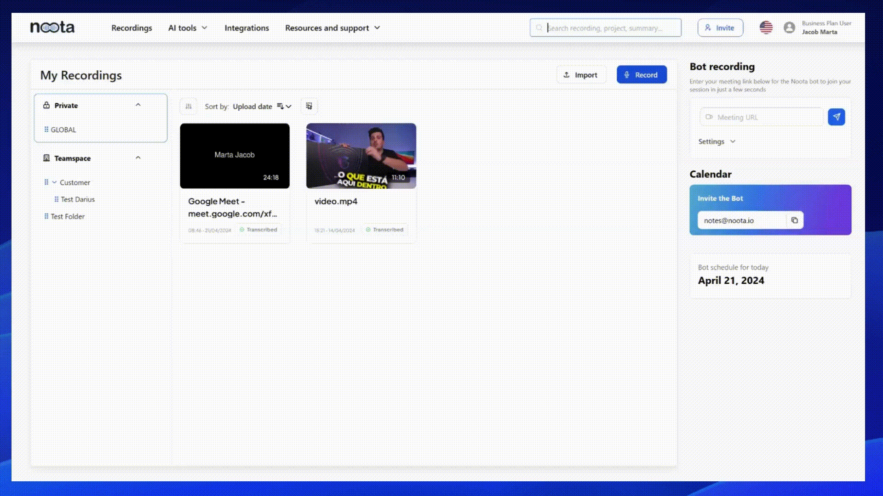Go to the Integrations page
Viewport: 883px width, 496px height.
pyautogui.click(x=247, y=28)
